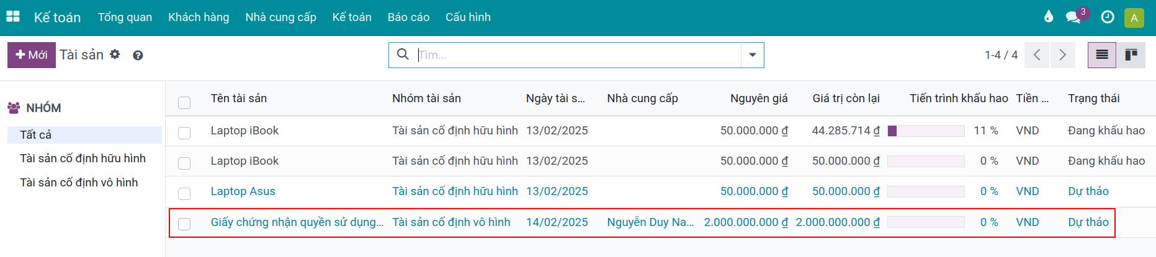
Task: Check the first Laptop iBook row checkbox
Action: point(184,133)
